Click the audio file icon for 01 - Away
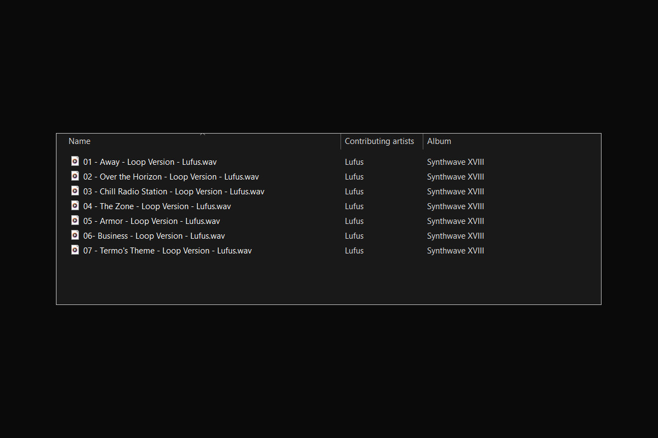Viewport: 658px width, 438px height. 75,162
